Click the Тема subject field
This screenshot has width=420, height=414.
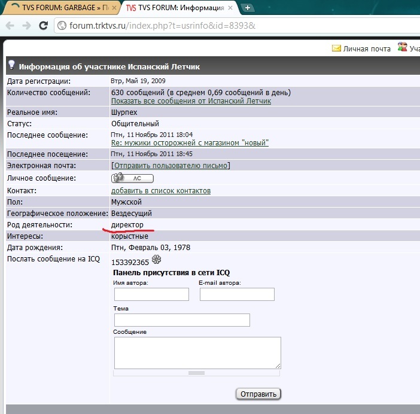[181, 320]
